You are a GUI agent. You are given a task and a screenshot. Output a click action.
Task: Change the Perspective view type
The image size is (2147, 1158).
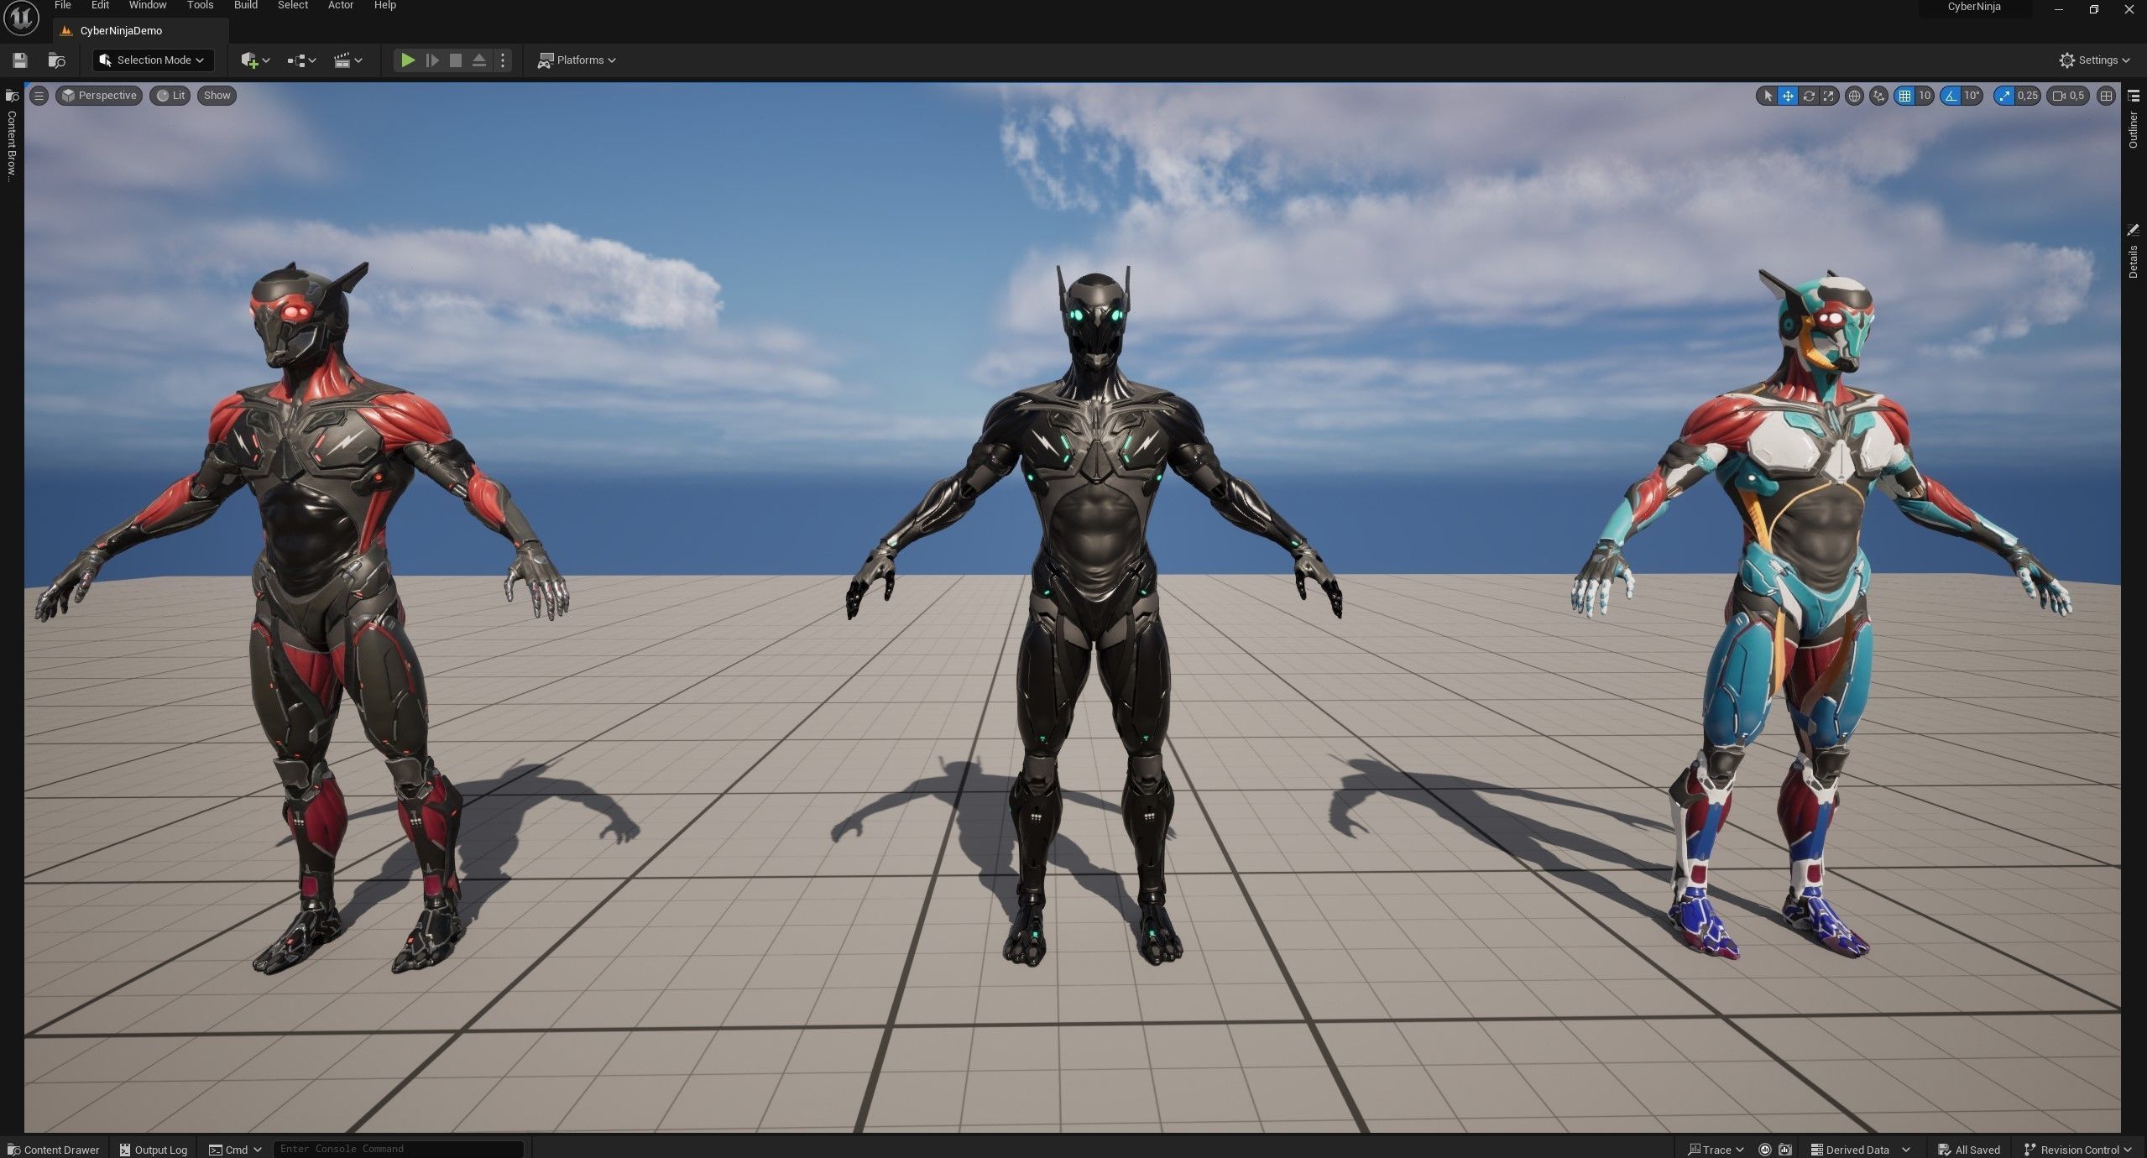[x=99, y=96]
